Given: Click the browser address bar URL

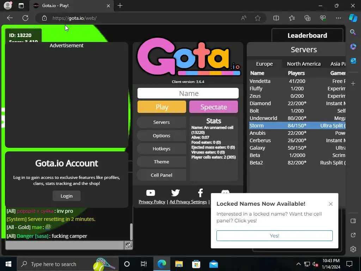Looking at the screenshot, I should pos(74,18).
